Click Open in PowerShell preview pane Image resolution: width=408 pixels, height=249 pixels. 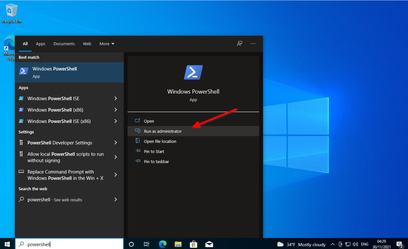[x=193, y=121]
